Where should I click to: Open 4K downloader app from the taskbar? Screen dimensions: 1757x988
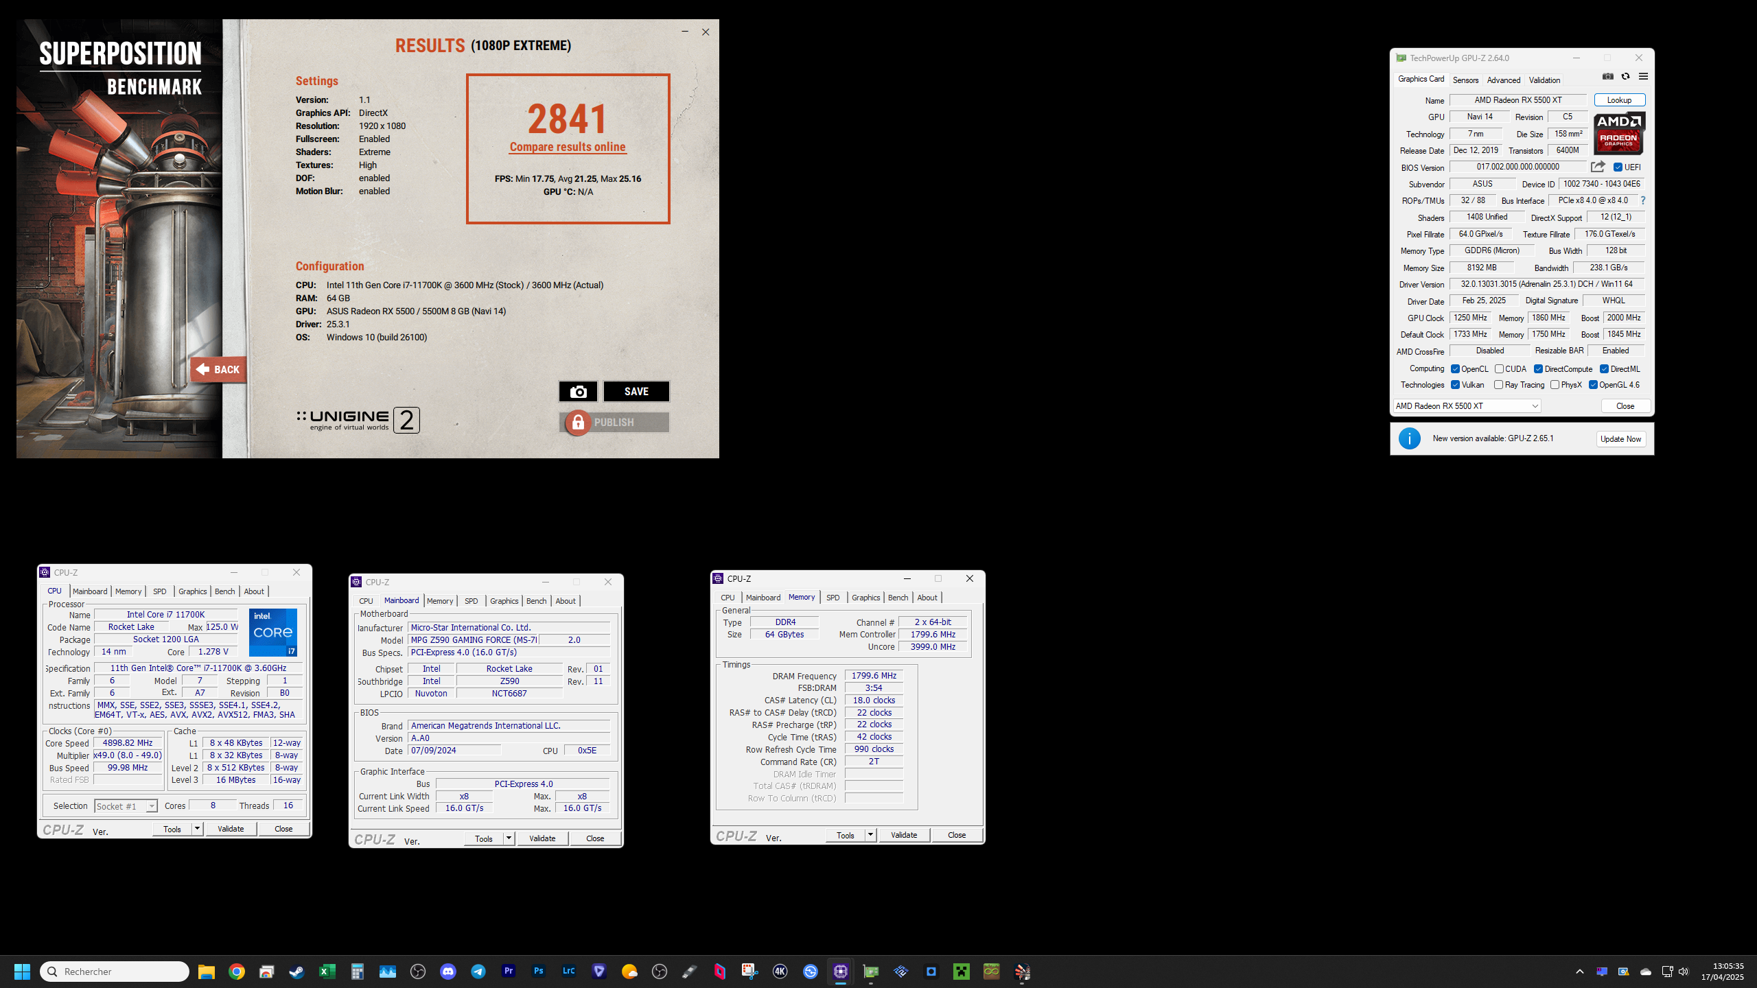[x=780, y=972]
